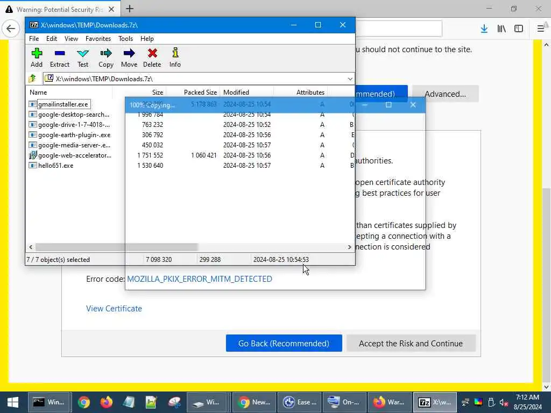
Task: Click the muted volume tray icon
Action: (x=504, y=402)
